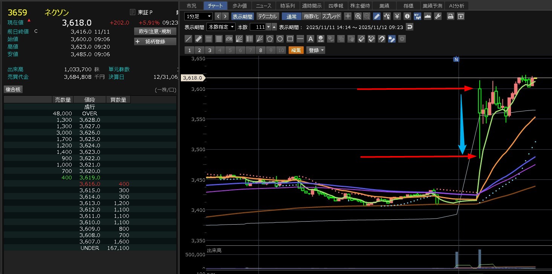552x274 pixels.
Task: Toggle the 通常 normal scale mode
Action: pyautogui.click(x=291, y=16)
